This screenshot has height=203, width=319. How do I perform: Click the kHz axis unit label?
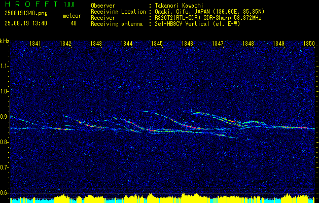pyautogui.click(x=5, y=41)
